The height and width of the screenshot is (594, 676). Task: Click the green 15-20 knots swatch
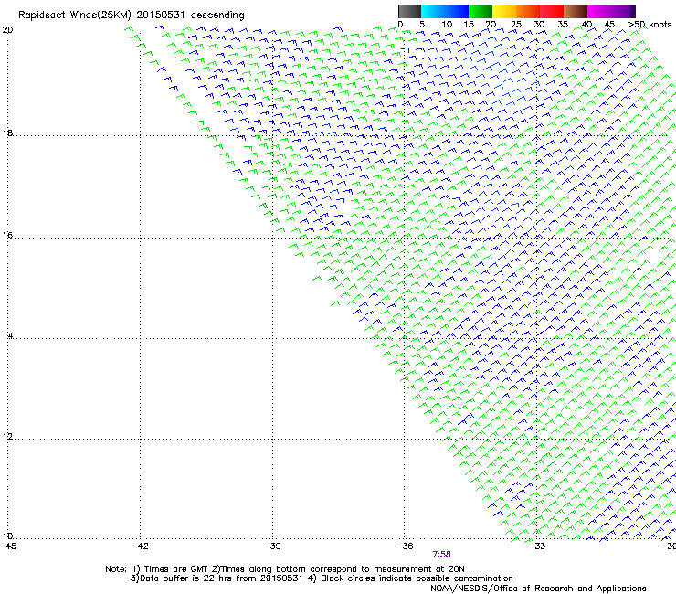481,11
